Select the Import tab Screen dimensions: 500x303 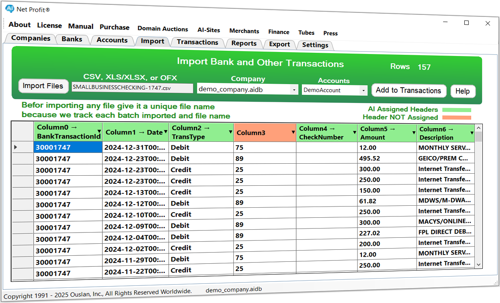coord(153,41)
